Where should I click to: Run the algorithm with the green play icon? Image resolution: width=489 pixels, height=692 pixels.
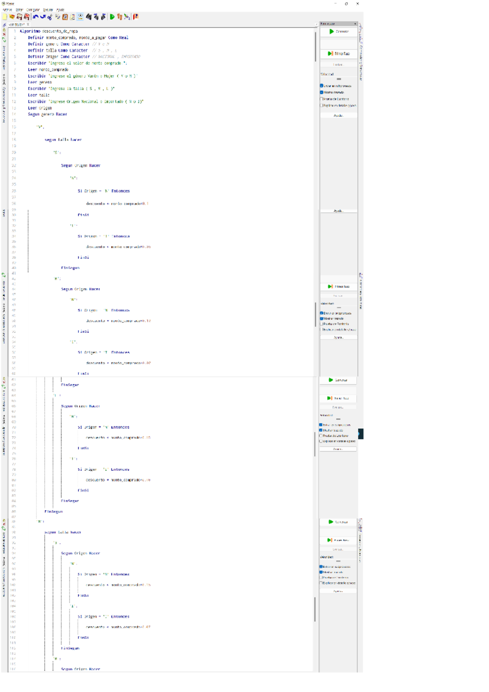click(x=112, y=17)
